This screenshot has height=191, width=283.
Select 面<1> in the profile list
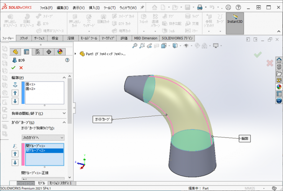point(30,84)
